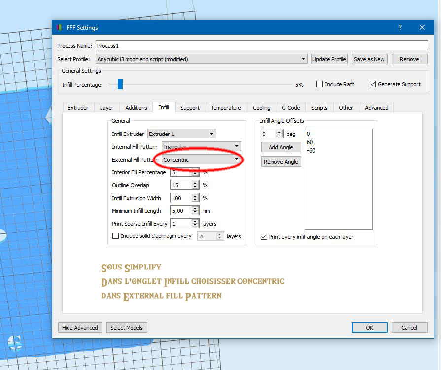The height and width of the screenshot is (370, 441).
Task: Increase Minimum Infill Length value
Action: click(x=195, y=208)
